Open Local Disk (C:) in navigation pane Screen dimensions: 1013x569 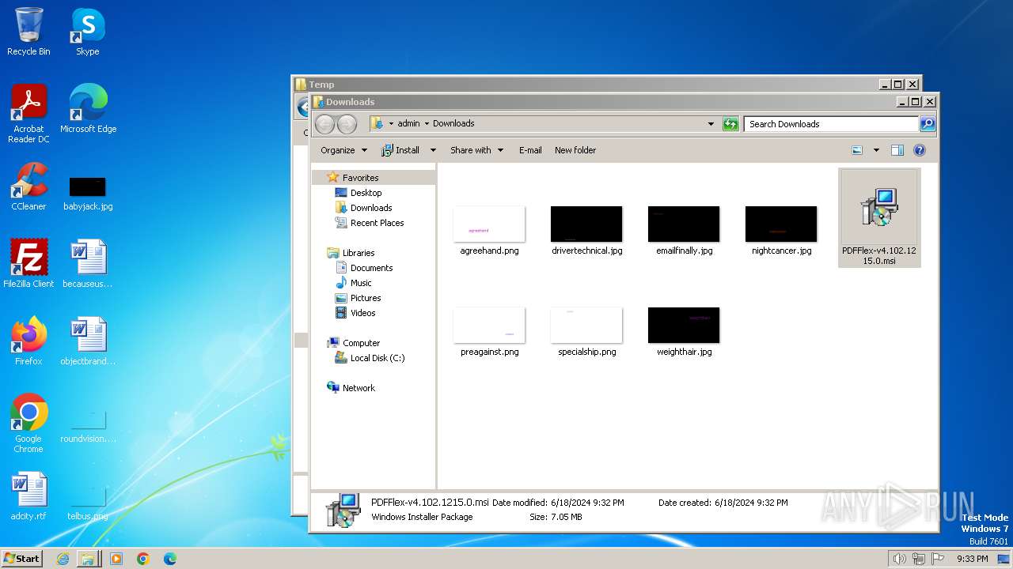point(377,358)
